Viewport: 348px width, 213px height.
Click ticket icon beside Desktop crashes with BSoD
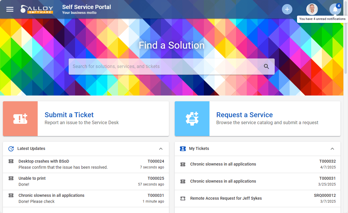coord(11,161)
